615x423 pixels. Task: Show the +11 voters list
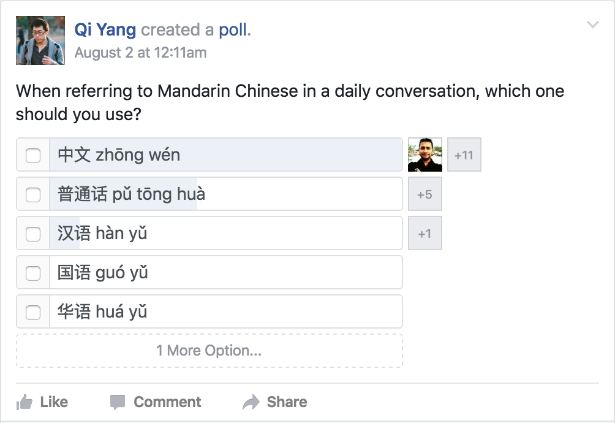[x=464, y=154]
